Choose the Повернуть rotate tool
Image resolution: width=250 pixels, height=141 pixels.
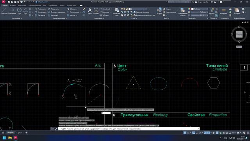(x=54, y=9)
